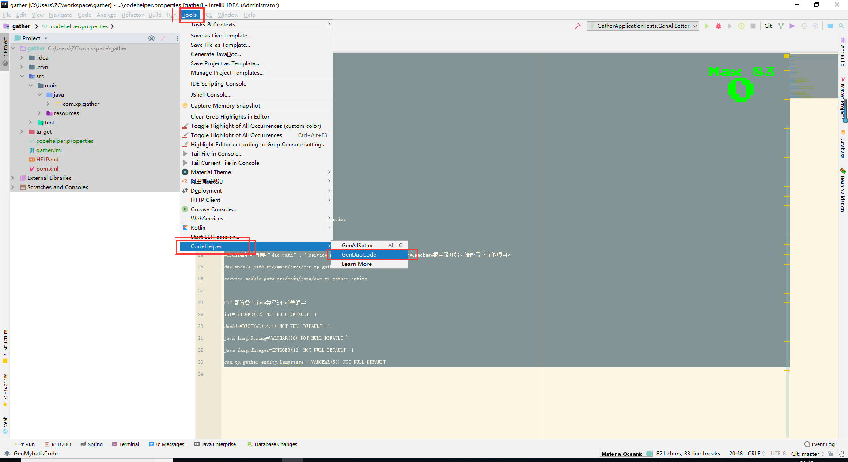The image size is (848, 462).
Task: Toggle Highlight of All Occurrences Ctrl+Alt+F3
Action: tap(256, 135)
